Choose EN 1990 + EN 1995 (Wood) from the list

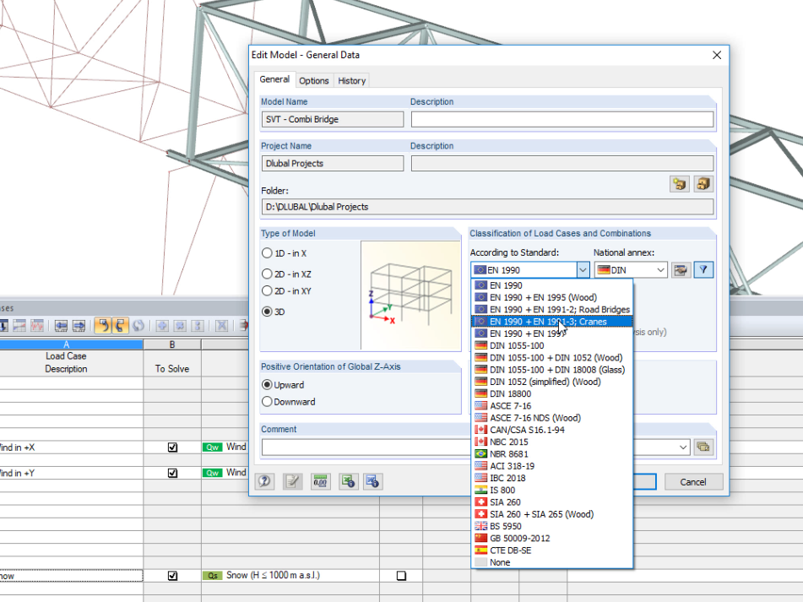pos(551,297)
